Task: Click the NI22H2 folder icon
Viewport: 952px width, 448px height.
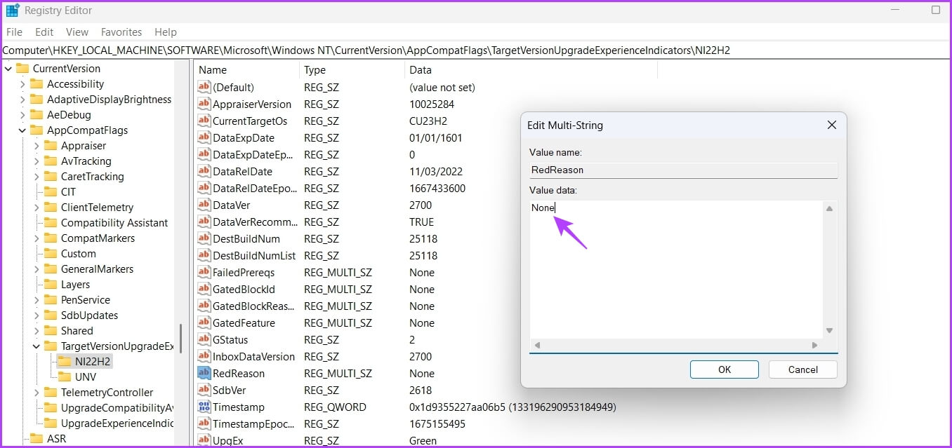Action: click(64, 362)
